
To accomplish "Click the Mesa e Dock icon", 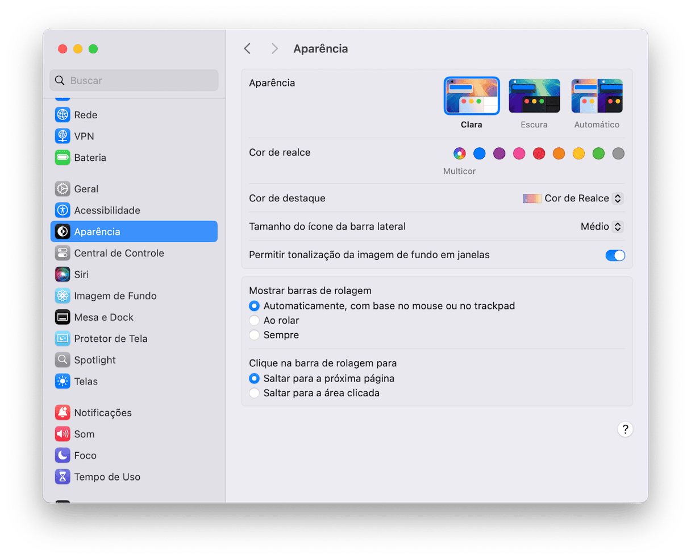I will (63, 317).
